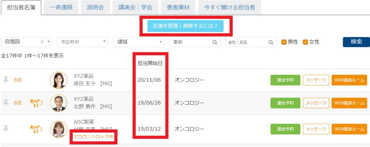Open the 市区町村 dropdown
This screenshot has height=147, width=370.
[82, 42]
